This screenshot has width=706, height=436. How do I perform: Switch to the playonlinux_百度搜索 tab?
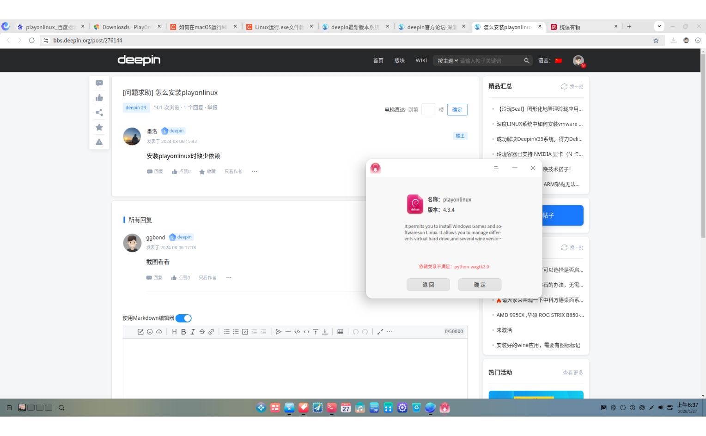pyautogui.click(x=51, y=27)
